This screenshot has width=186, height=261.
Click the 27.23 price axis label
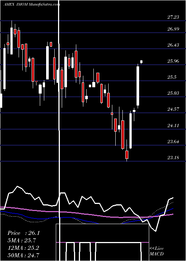coord(173,17)
